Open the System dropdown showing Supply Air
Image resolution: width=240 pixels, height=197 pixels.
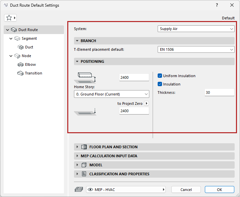196,29
